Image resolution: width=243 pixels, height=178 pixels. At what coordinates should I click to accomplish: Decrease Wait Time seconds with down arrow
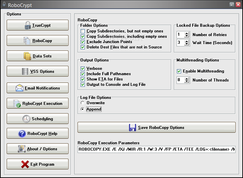point(187,44)
